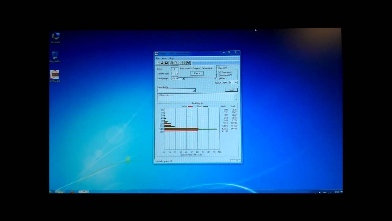Image resolution: width=392 pixels, height=221 pixels.
Task: Click the Print Preview toolbar icon
Action: point(176,63)
